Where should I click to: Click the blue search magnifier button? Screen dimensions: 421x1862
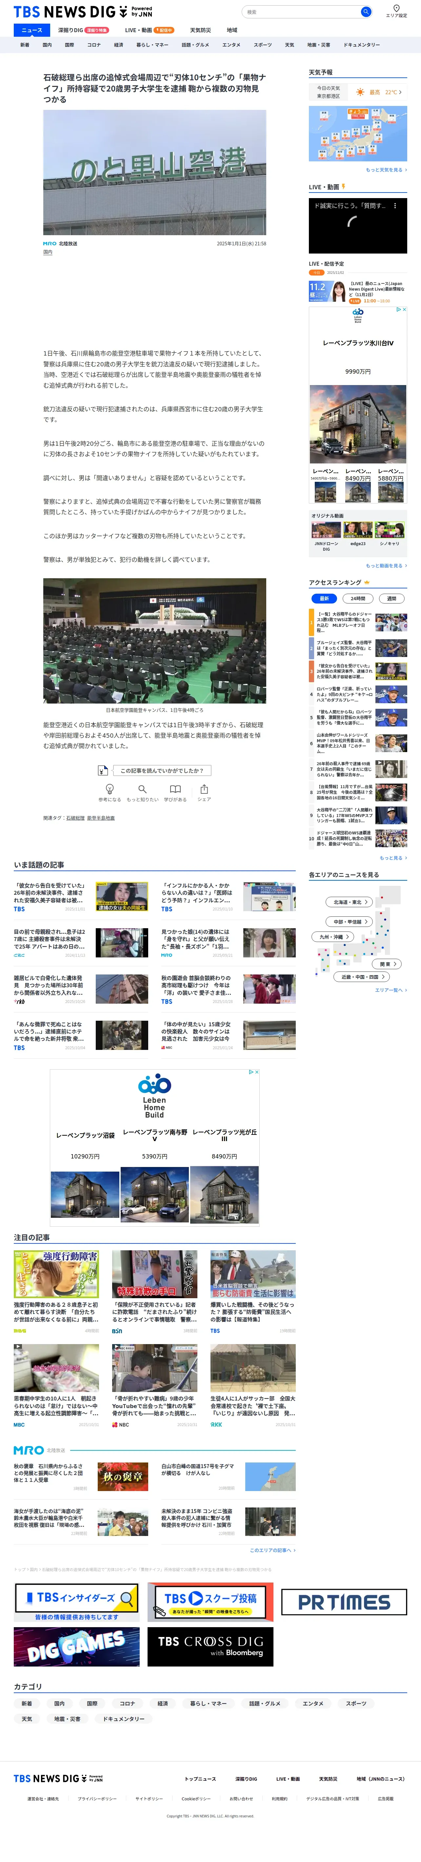366,11
